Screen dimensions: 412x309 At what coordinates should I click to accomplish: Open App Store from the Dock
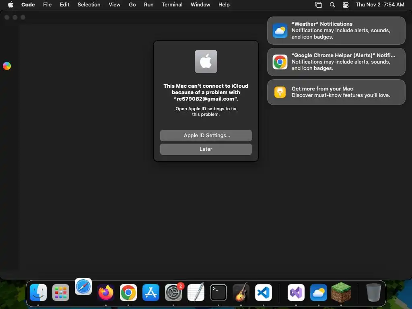[151, 293]
